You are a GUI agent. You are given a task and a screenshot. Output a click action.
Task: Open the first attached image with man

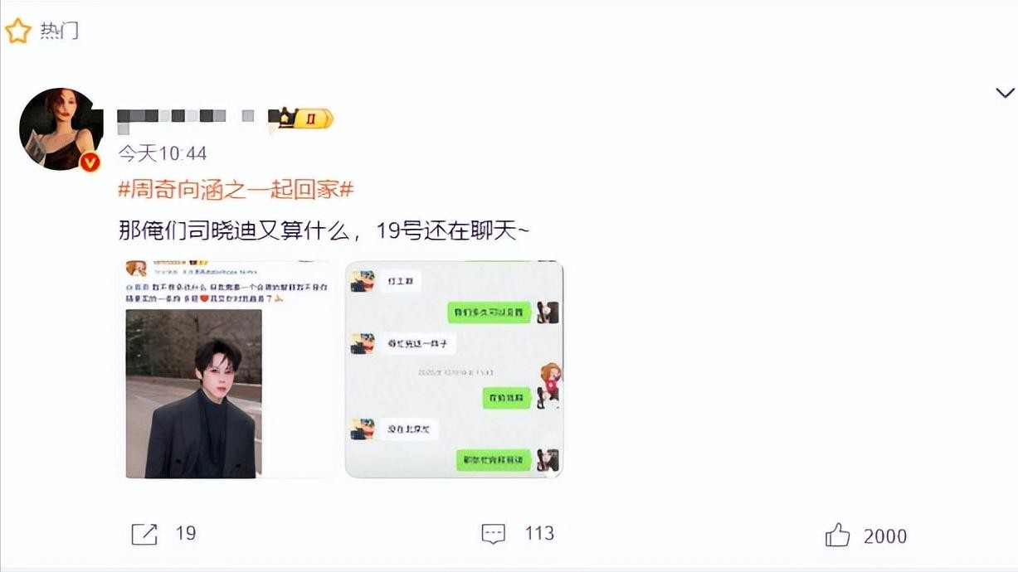(x=231, y=369)
